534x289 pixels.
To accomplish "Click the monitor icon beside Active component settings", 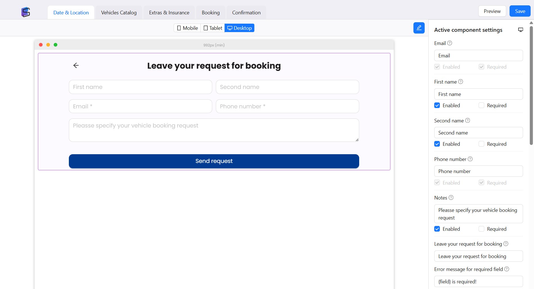I will coord(521,30).
